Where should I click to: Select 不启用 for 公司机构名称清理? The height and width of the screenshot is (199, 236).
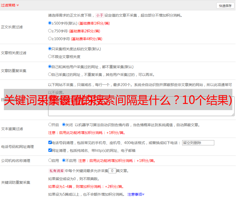click(x=64, y=160)
